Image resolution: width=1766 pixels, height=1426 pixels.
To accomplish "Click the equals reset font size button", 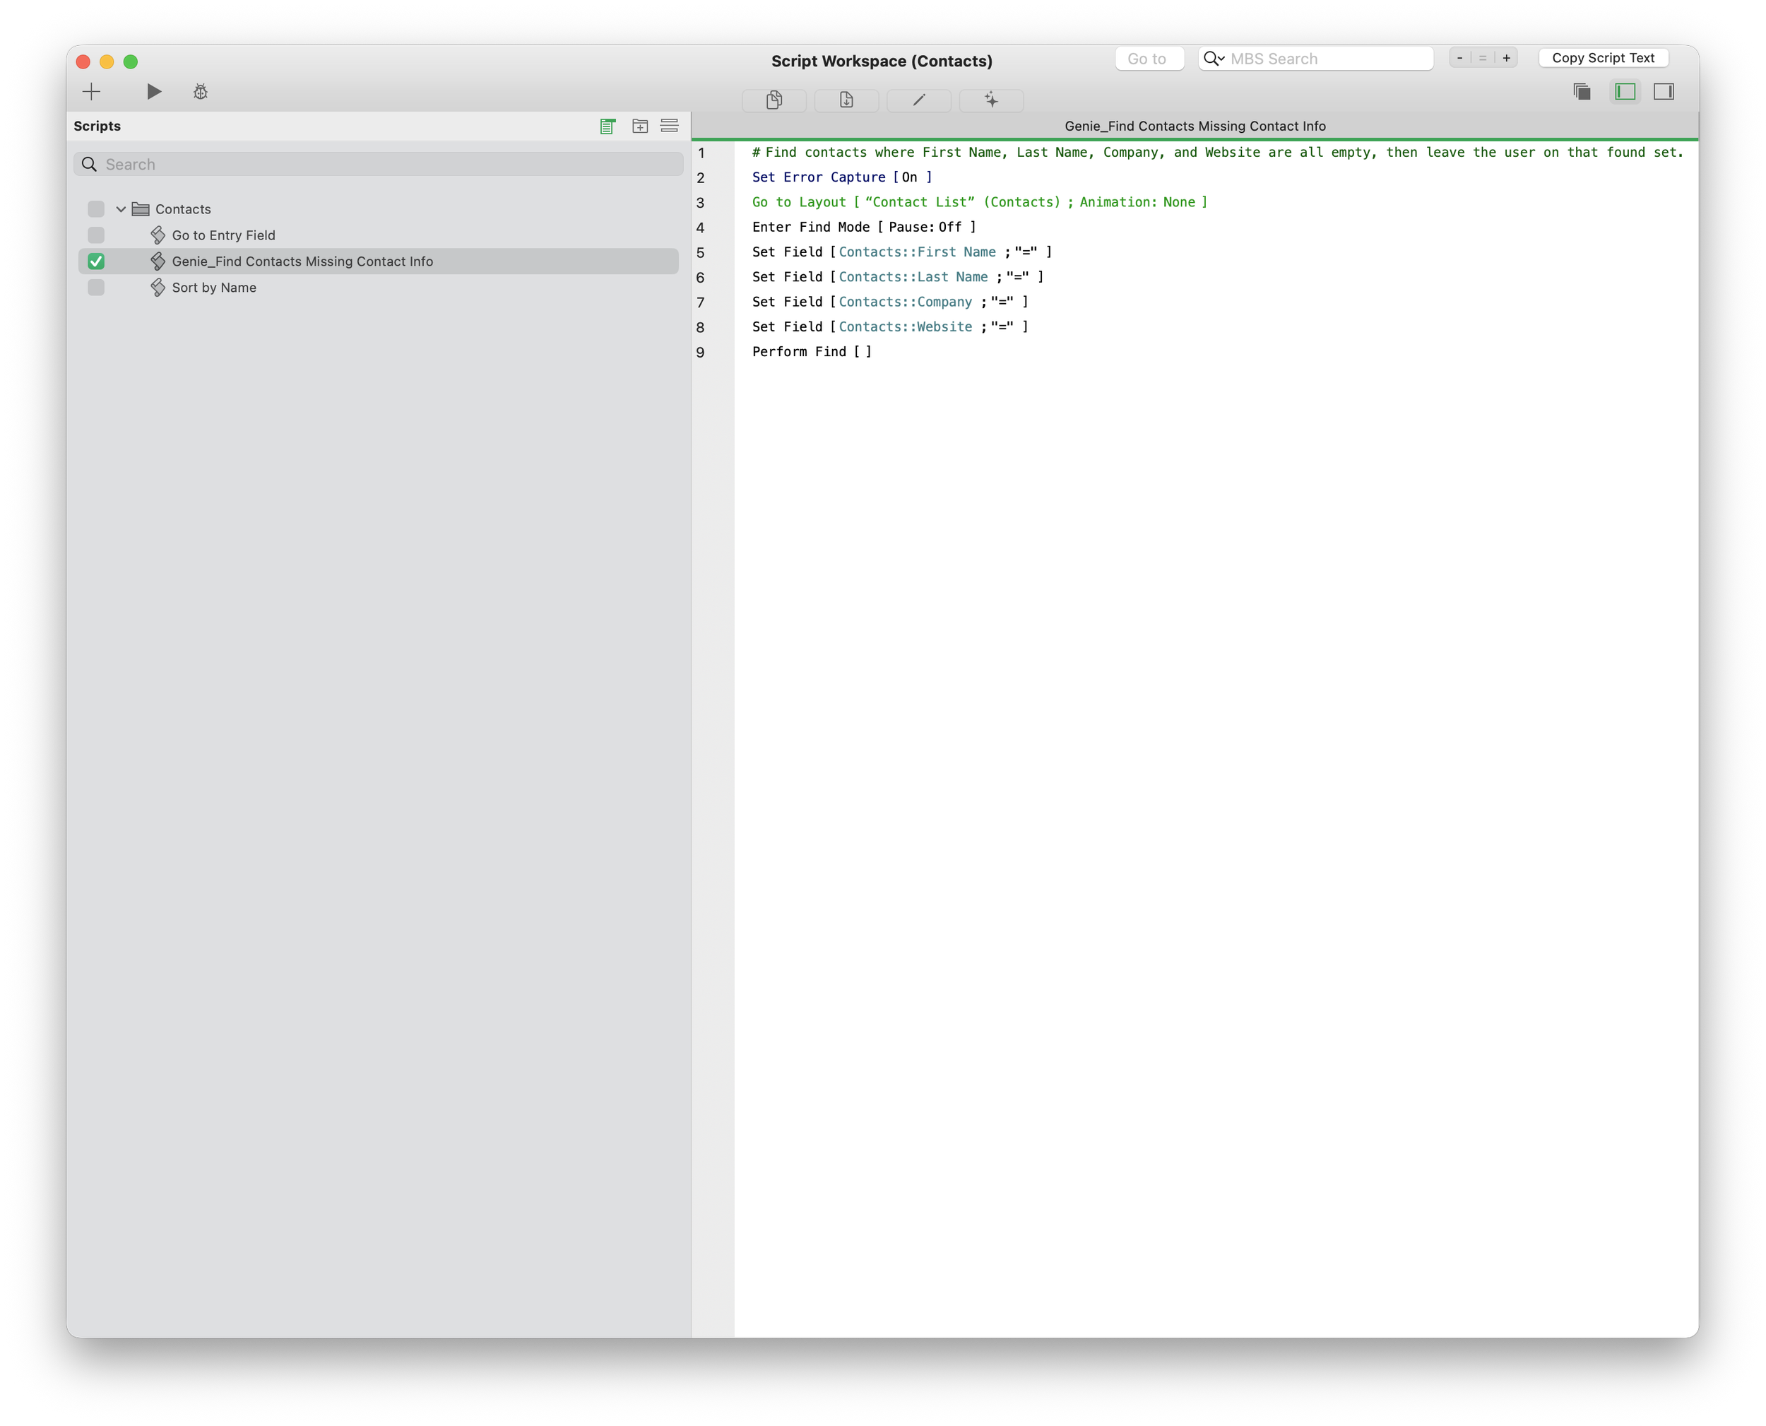I will (x=1483, y=57).
